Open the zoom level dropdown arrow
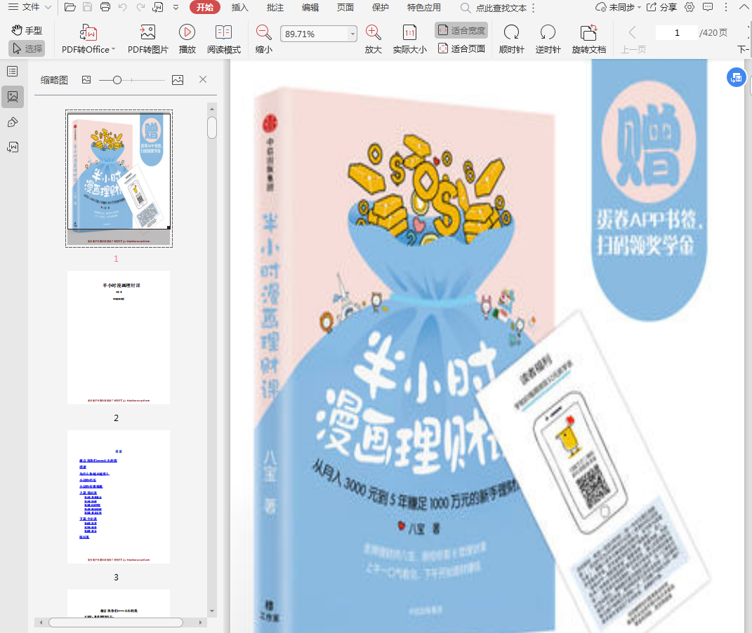 pos(353,34)
